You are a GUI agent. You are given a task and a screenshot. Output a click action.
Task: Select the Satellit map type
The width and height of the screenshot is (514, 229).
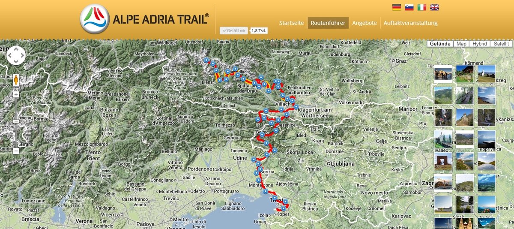501,44
